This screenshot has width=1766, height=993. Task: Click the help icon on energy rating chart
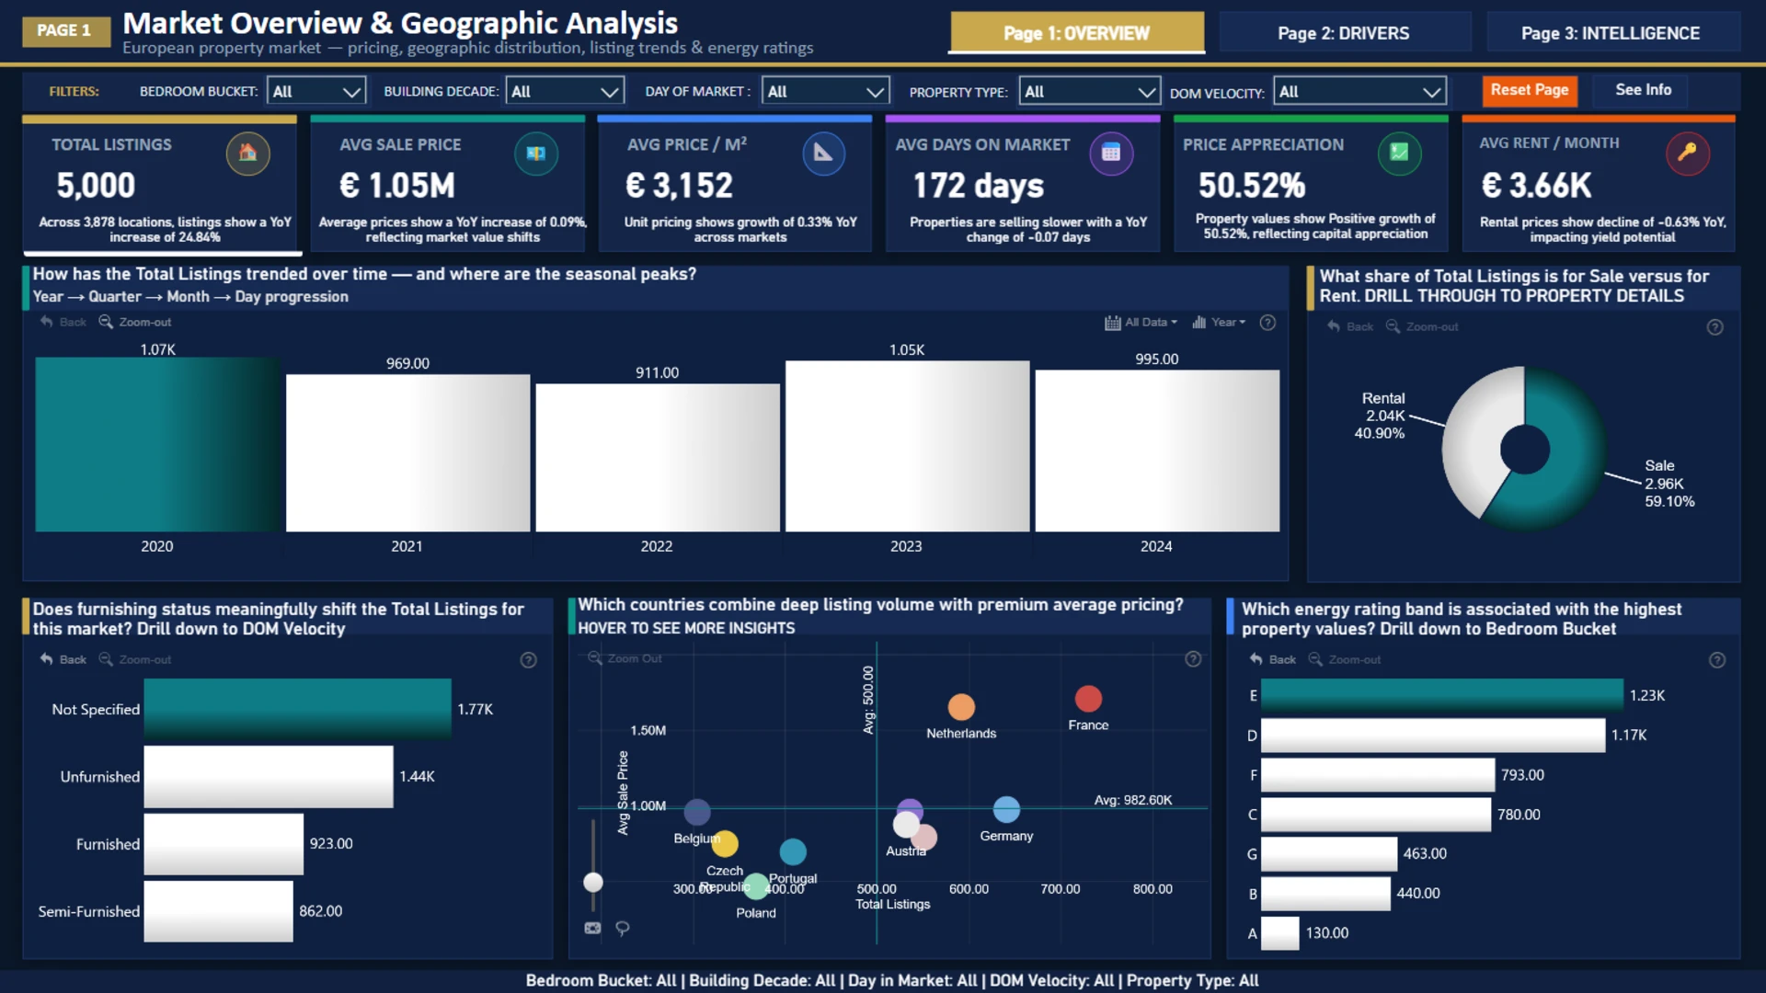(1716, 660)
